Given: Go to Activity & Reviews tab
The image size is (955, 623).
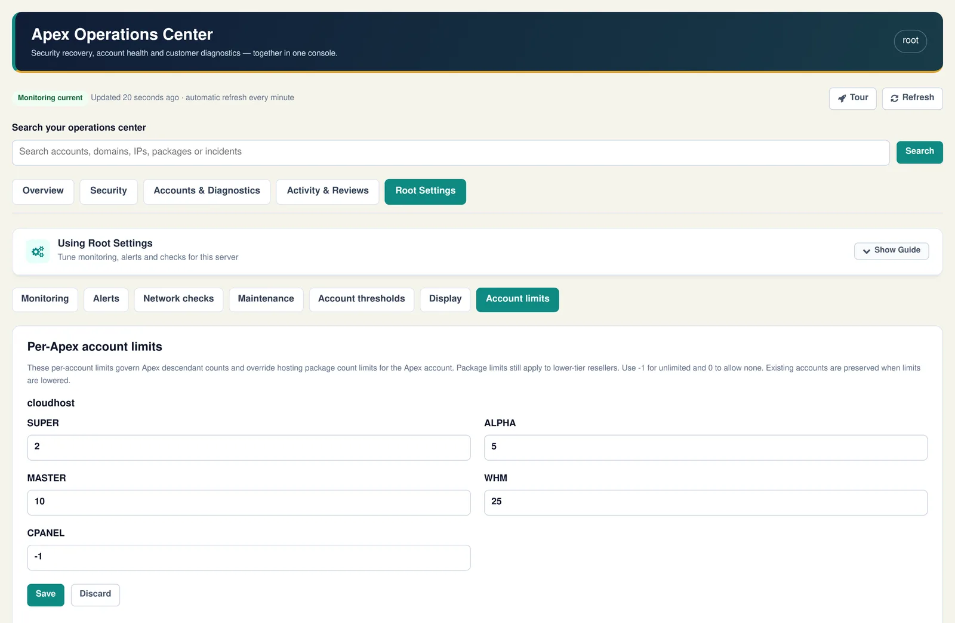Looking at the screenshot, I should (x=328, y=192).
